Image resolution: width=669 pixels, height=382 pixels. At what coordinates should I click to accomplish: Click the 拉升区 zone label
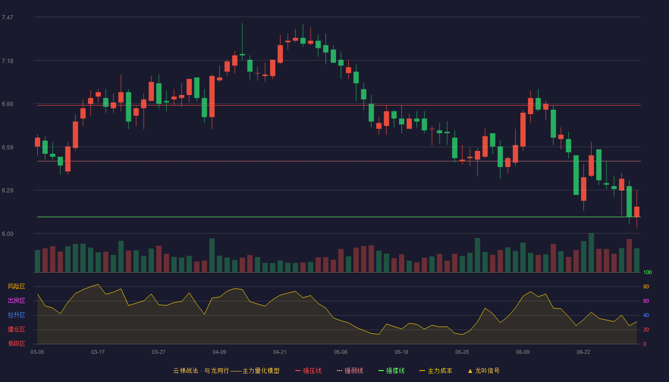tap(16, 315)
